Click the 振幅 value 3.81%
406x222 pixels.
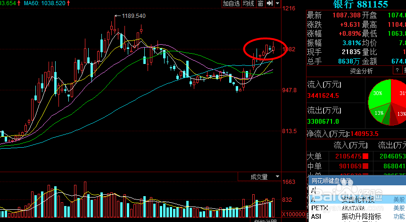tap(352, 43)
